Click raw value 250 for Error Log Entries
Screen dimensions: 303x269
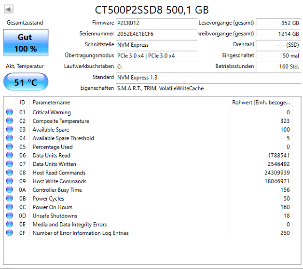[x=285, y=233]
